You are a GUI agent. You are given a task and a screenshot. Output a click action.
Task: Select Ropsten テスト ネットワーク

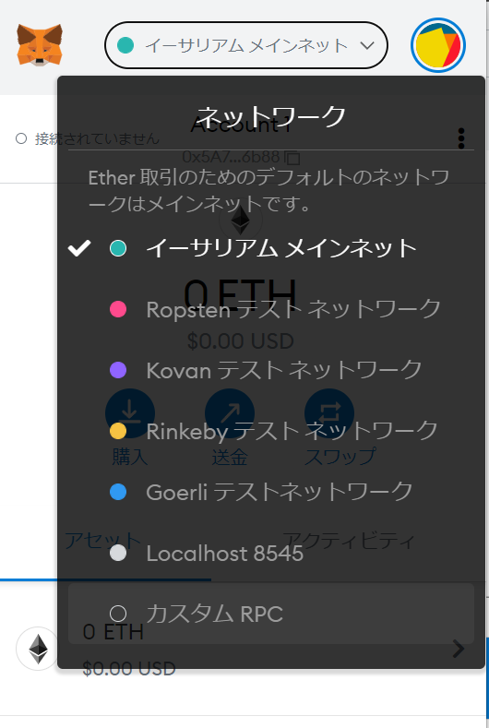(x=271, y=309)
